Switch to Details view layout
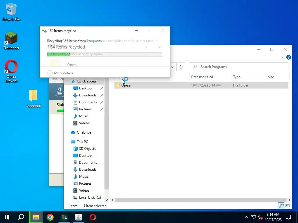The width and height of the screenshot is (298, 223). tap(281, 206)
